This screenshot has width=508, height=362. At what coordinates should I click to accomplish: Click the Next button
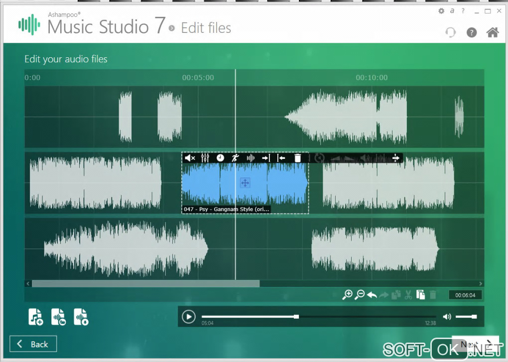coord(475,344)
